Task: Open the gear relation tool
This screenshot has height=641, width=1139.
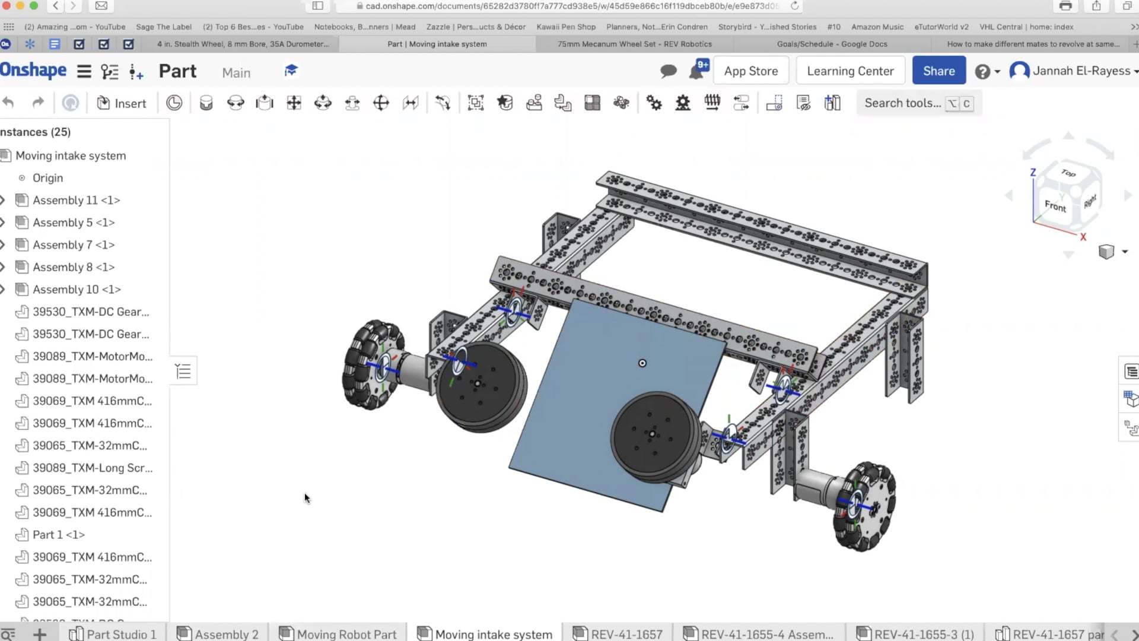Action: click(x=654, y=102)
